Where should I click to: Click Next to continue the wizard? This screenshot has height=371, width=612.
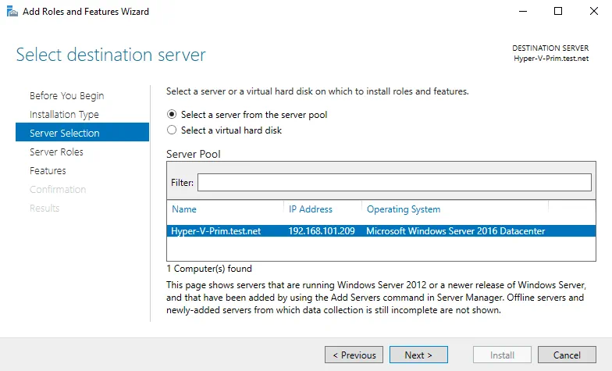(x=418, y=355)
